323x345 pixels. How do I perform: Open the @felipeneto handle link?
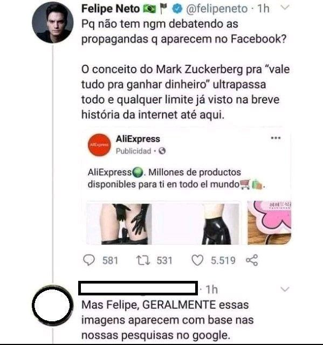click(x=217, y=9)
